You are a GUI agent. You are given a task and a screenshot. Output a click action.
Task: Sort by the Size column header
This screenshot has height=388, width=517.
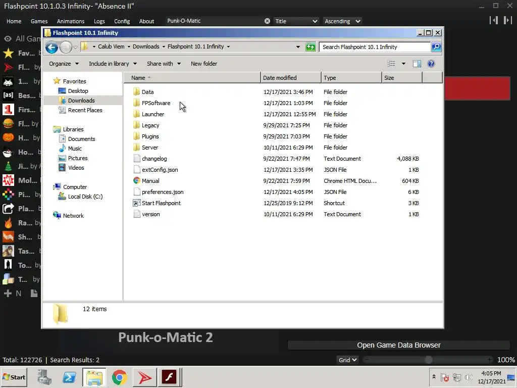coord(402,78)
